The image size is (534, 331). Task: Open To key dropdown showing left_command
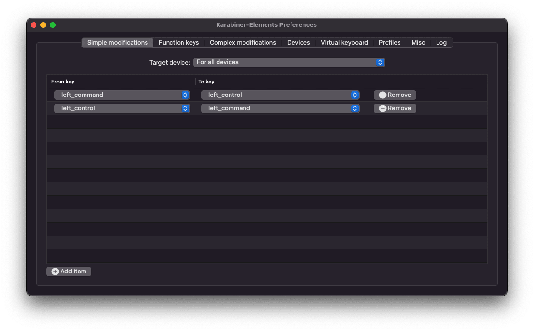pos(280,108)
